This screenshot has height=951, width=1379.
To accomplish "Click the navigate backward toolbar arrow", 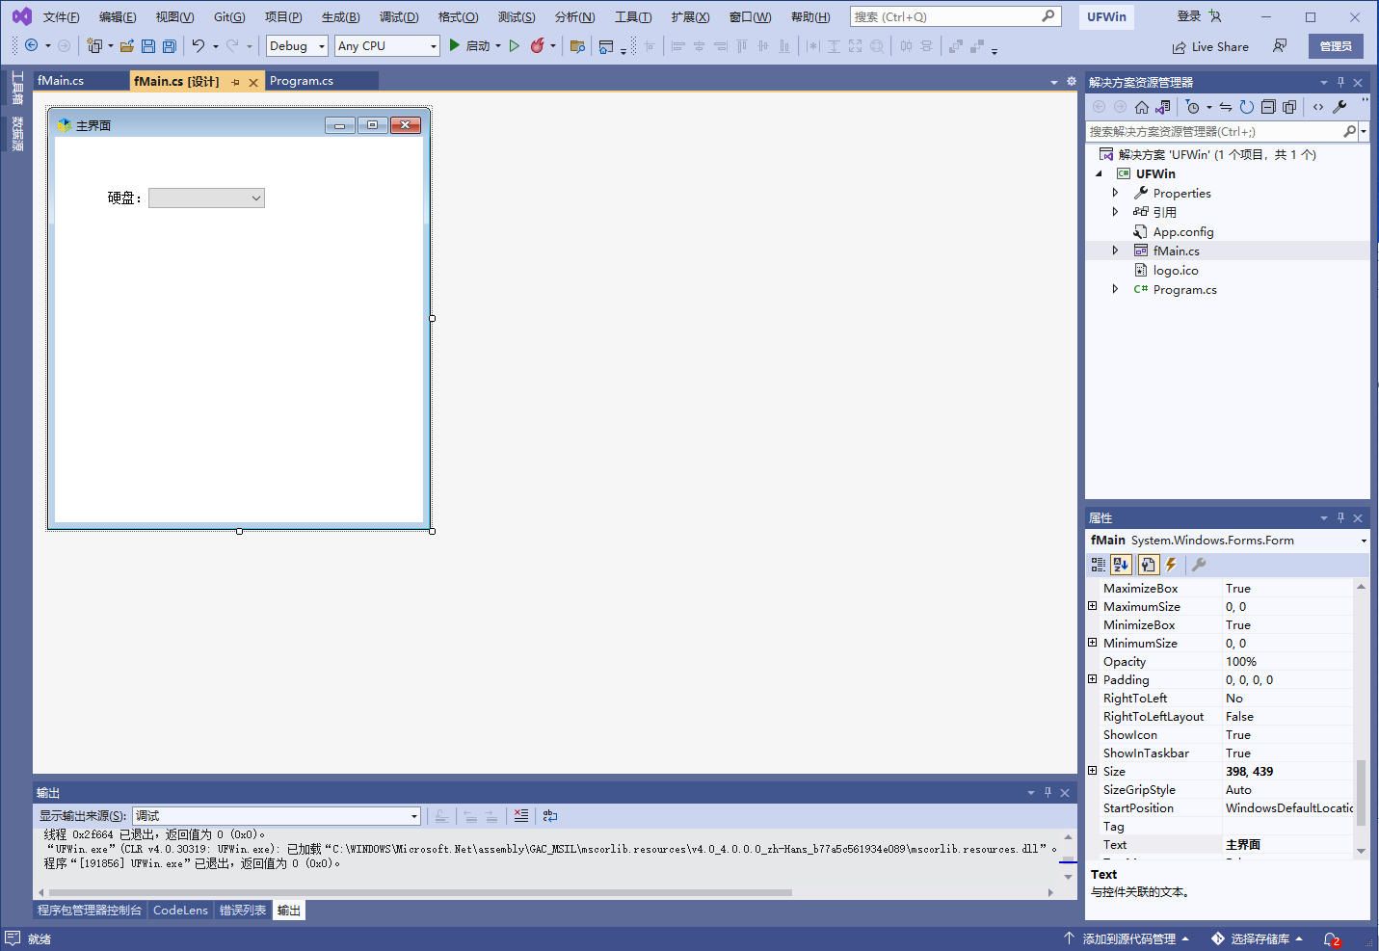I will pyautogui.click(x=31, y=45).
